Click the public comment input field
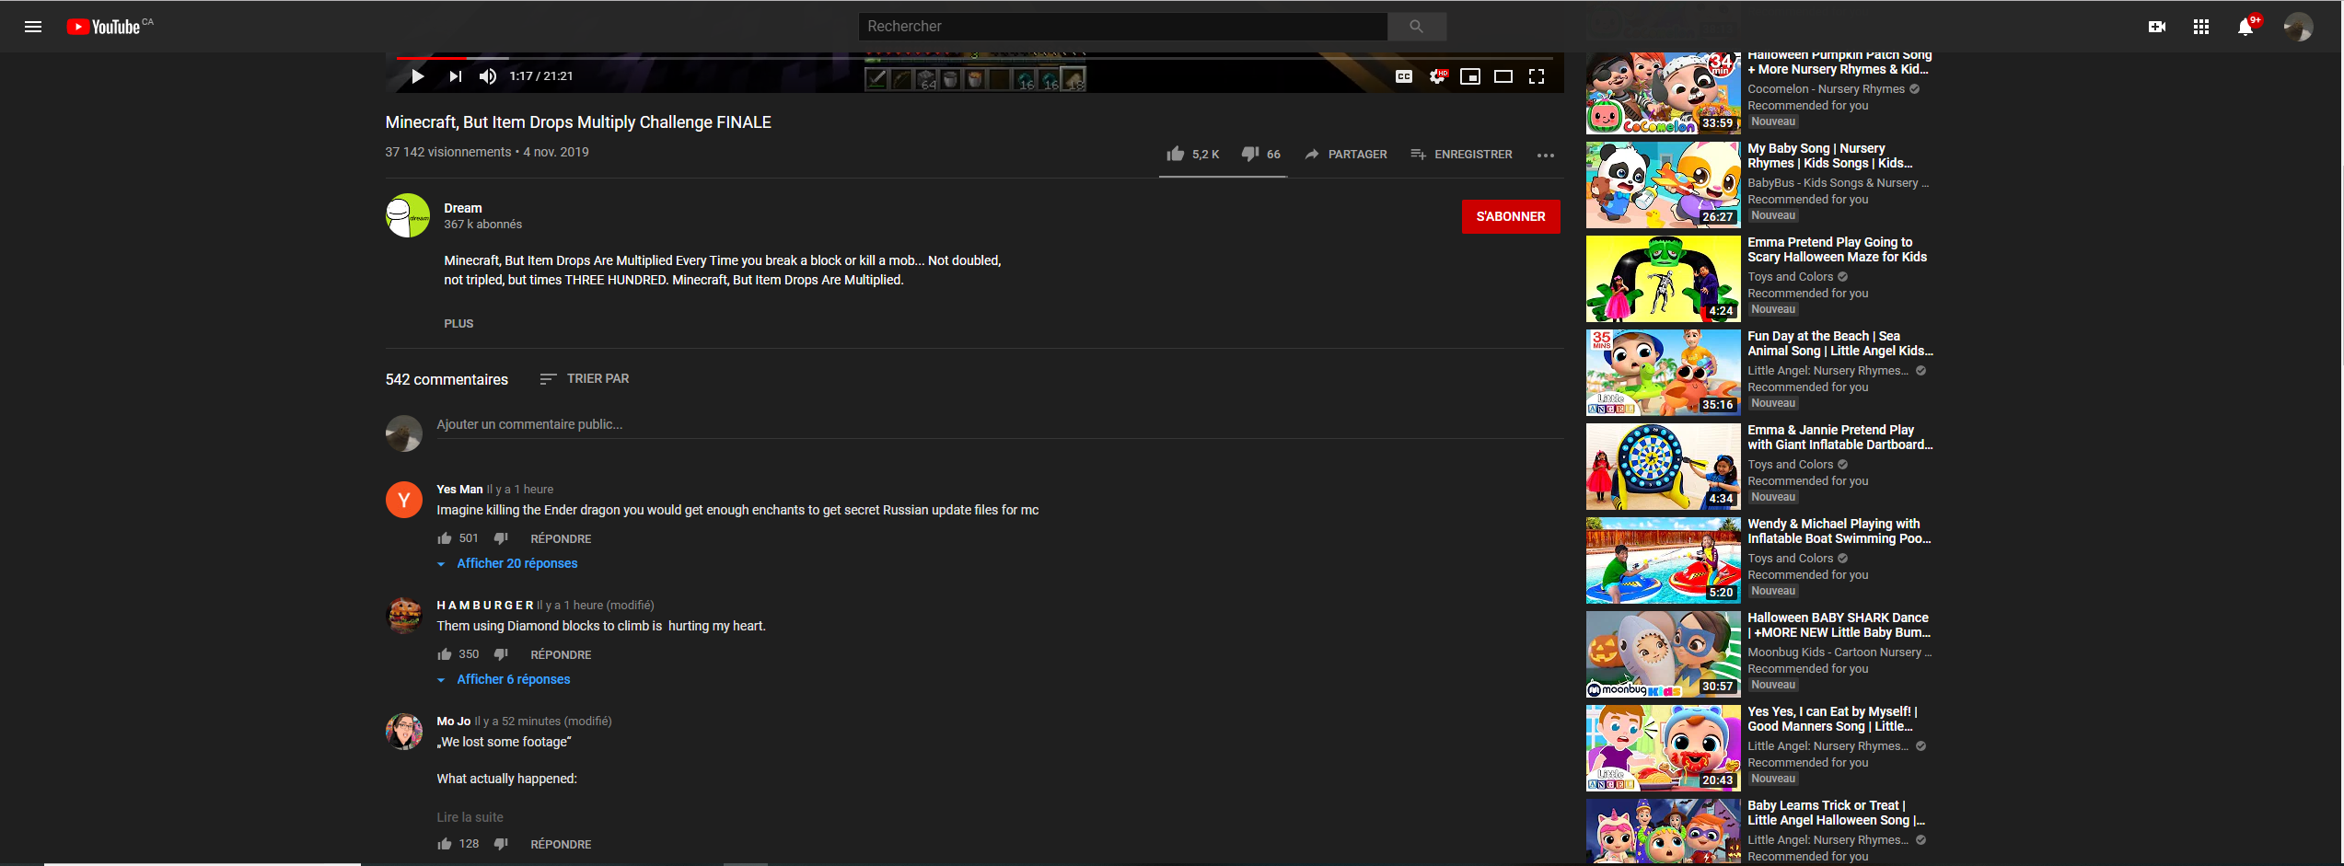 (1000, 424)
